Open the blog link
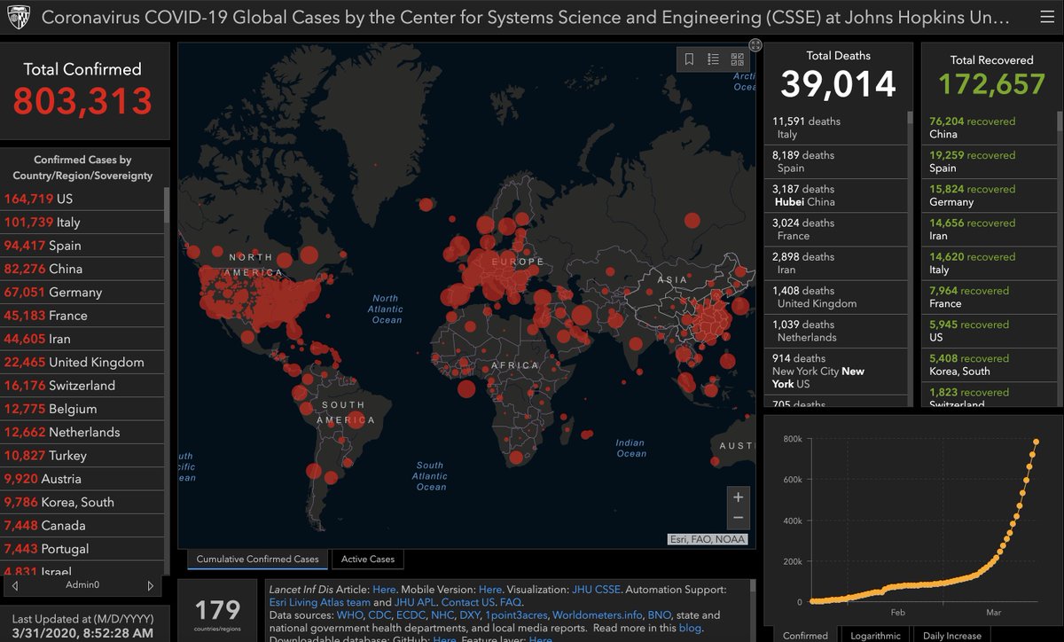This screenshot has height=642, width=1064. pos(689,628)
